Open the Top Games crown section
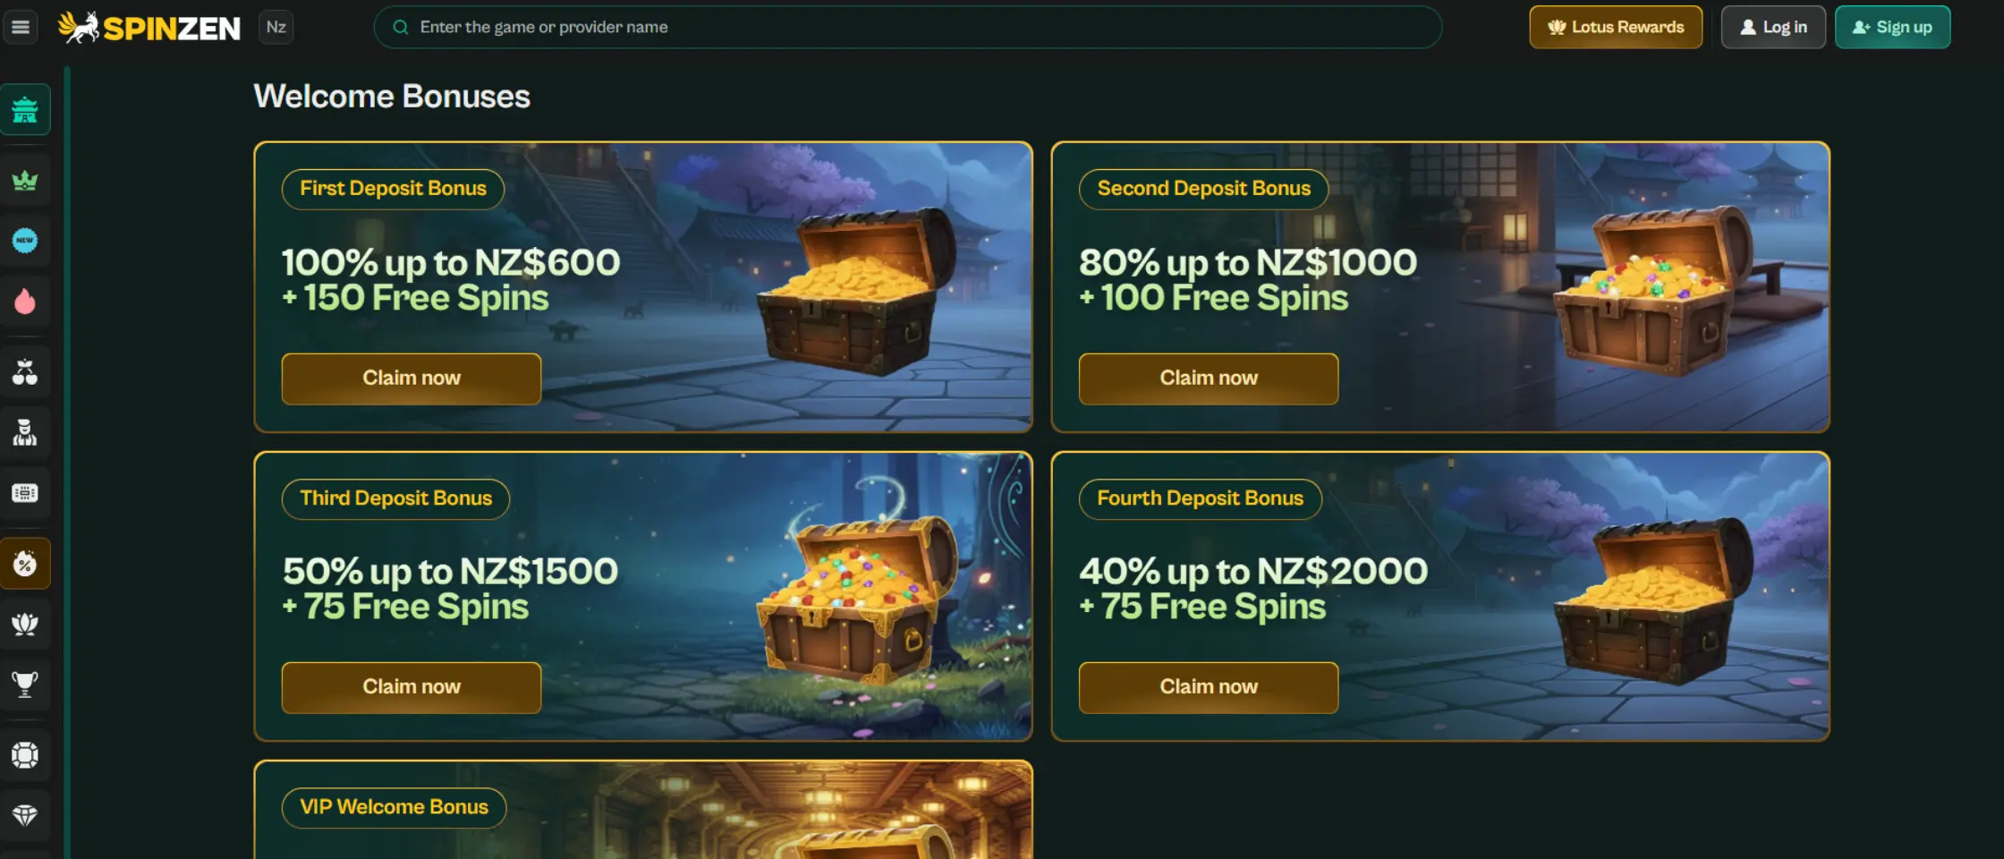The width and height of the screenshot is (2004, 859). pyautogui.click(x=24, y=179)
